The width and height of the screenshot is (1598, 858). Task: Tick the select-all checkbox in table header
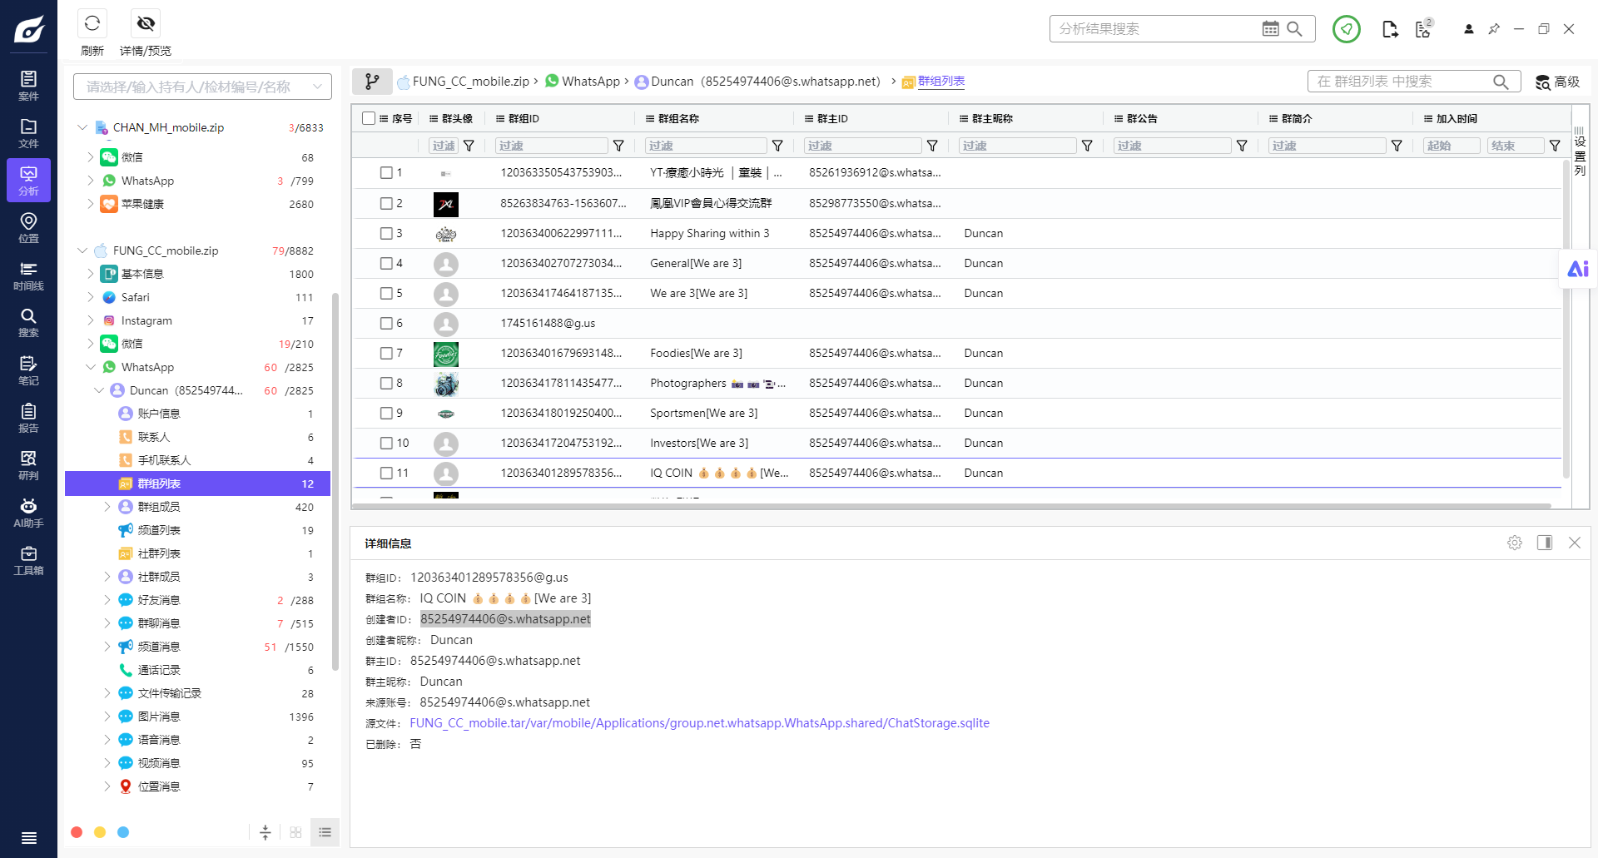(x=369, y=118)
